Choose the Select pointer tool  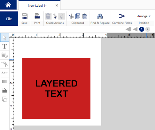pos(4,38)
